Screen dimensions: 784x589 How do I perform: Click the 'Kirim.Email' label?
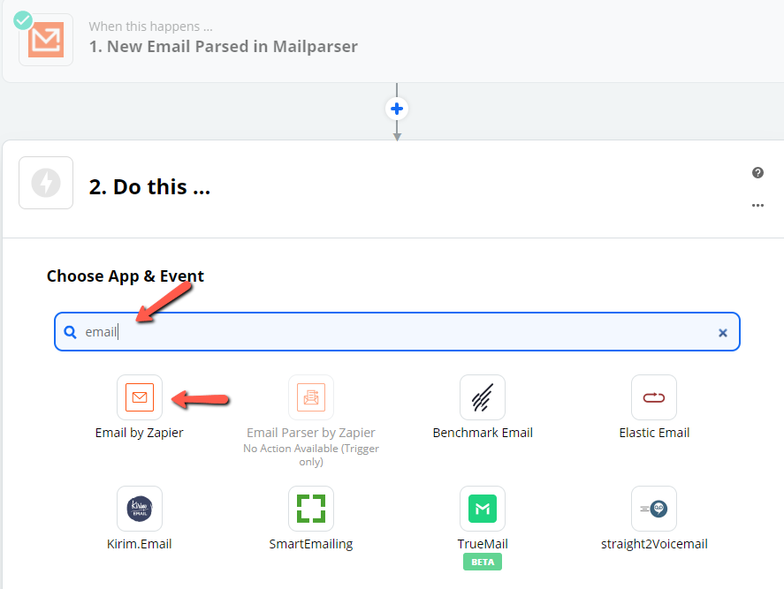140,544
